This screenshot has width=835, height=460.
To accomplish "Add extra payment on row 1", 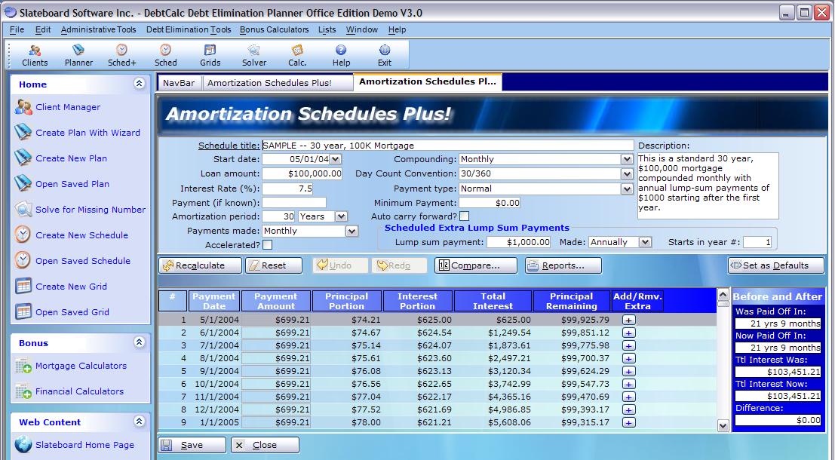I will 628,320.
